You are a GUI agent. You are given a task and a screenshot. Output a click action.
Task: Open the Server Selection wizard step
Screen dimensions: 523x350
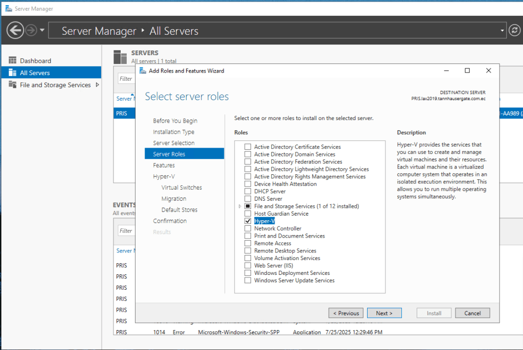[173, 143]
